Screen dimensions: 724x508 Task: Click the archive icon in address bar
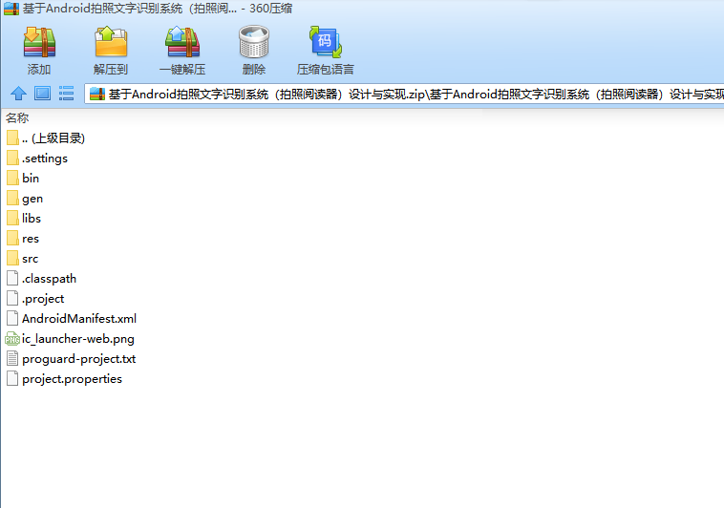(97, 95)
